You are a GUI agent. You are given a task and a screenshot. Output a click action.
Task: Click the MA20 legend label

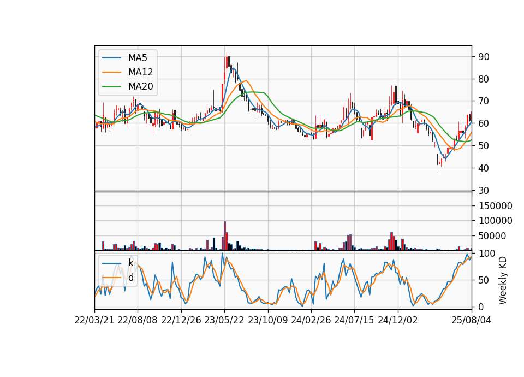click(x=140, y=86)
